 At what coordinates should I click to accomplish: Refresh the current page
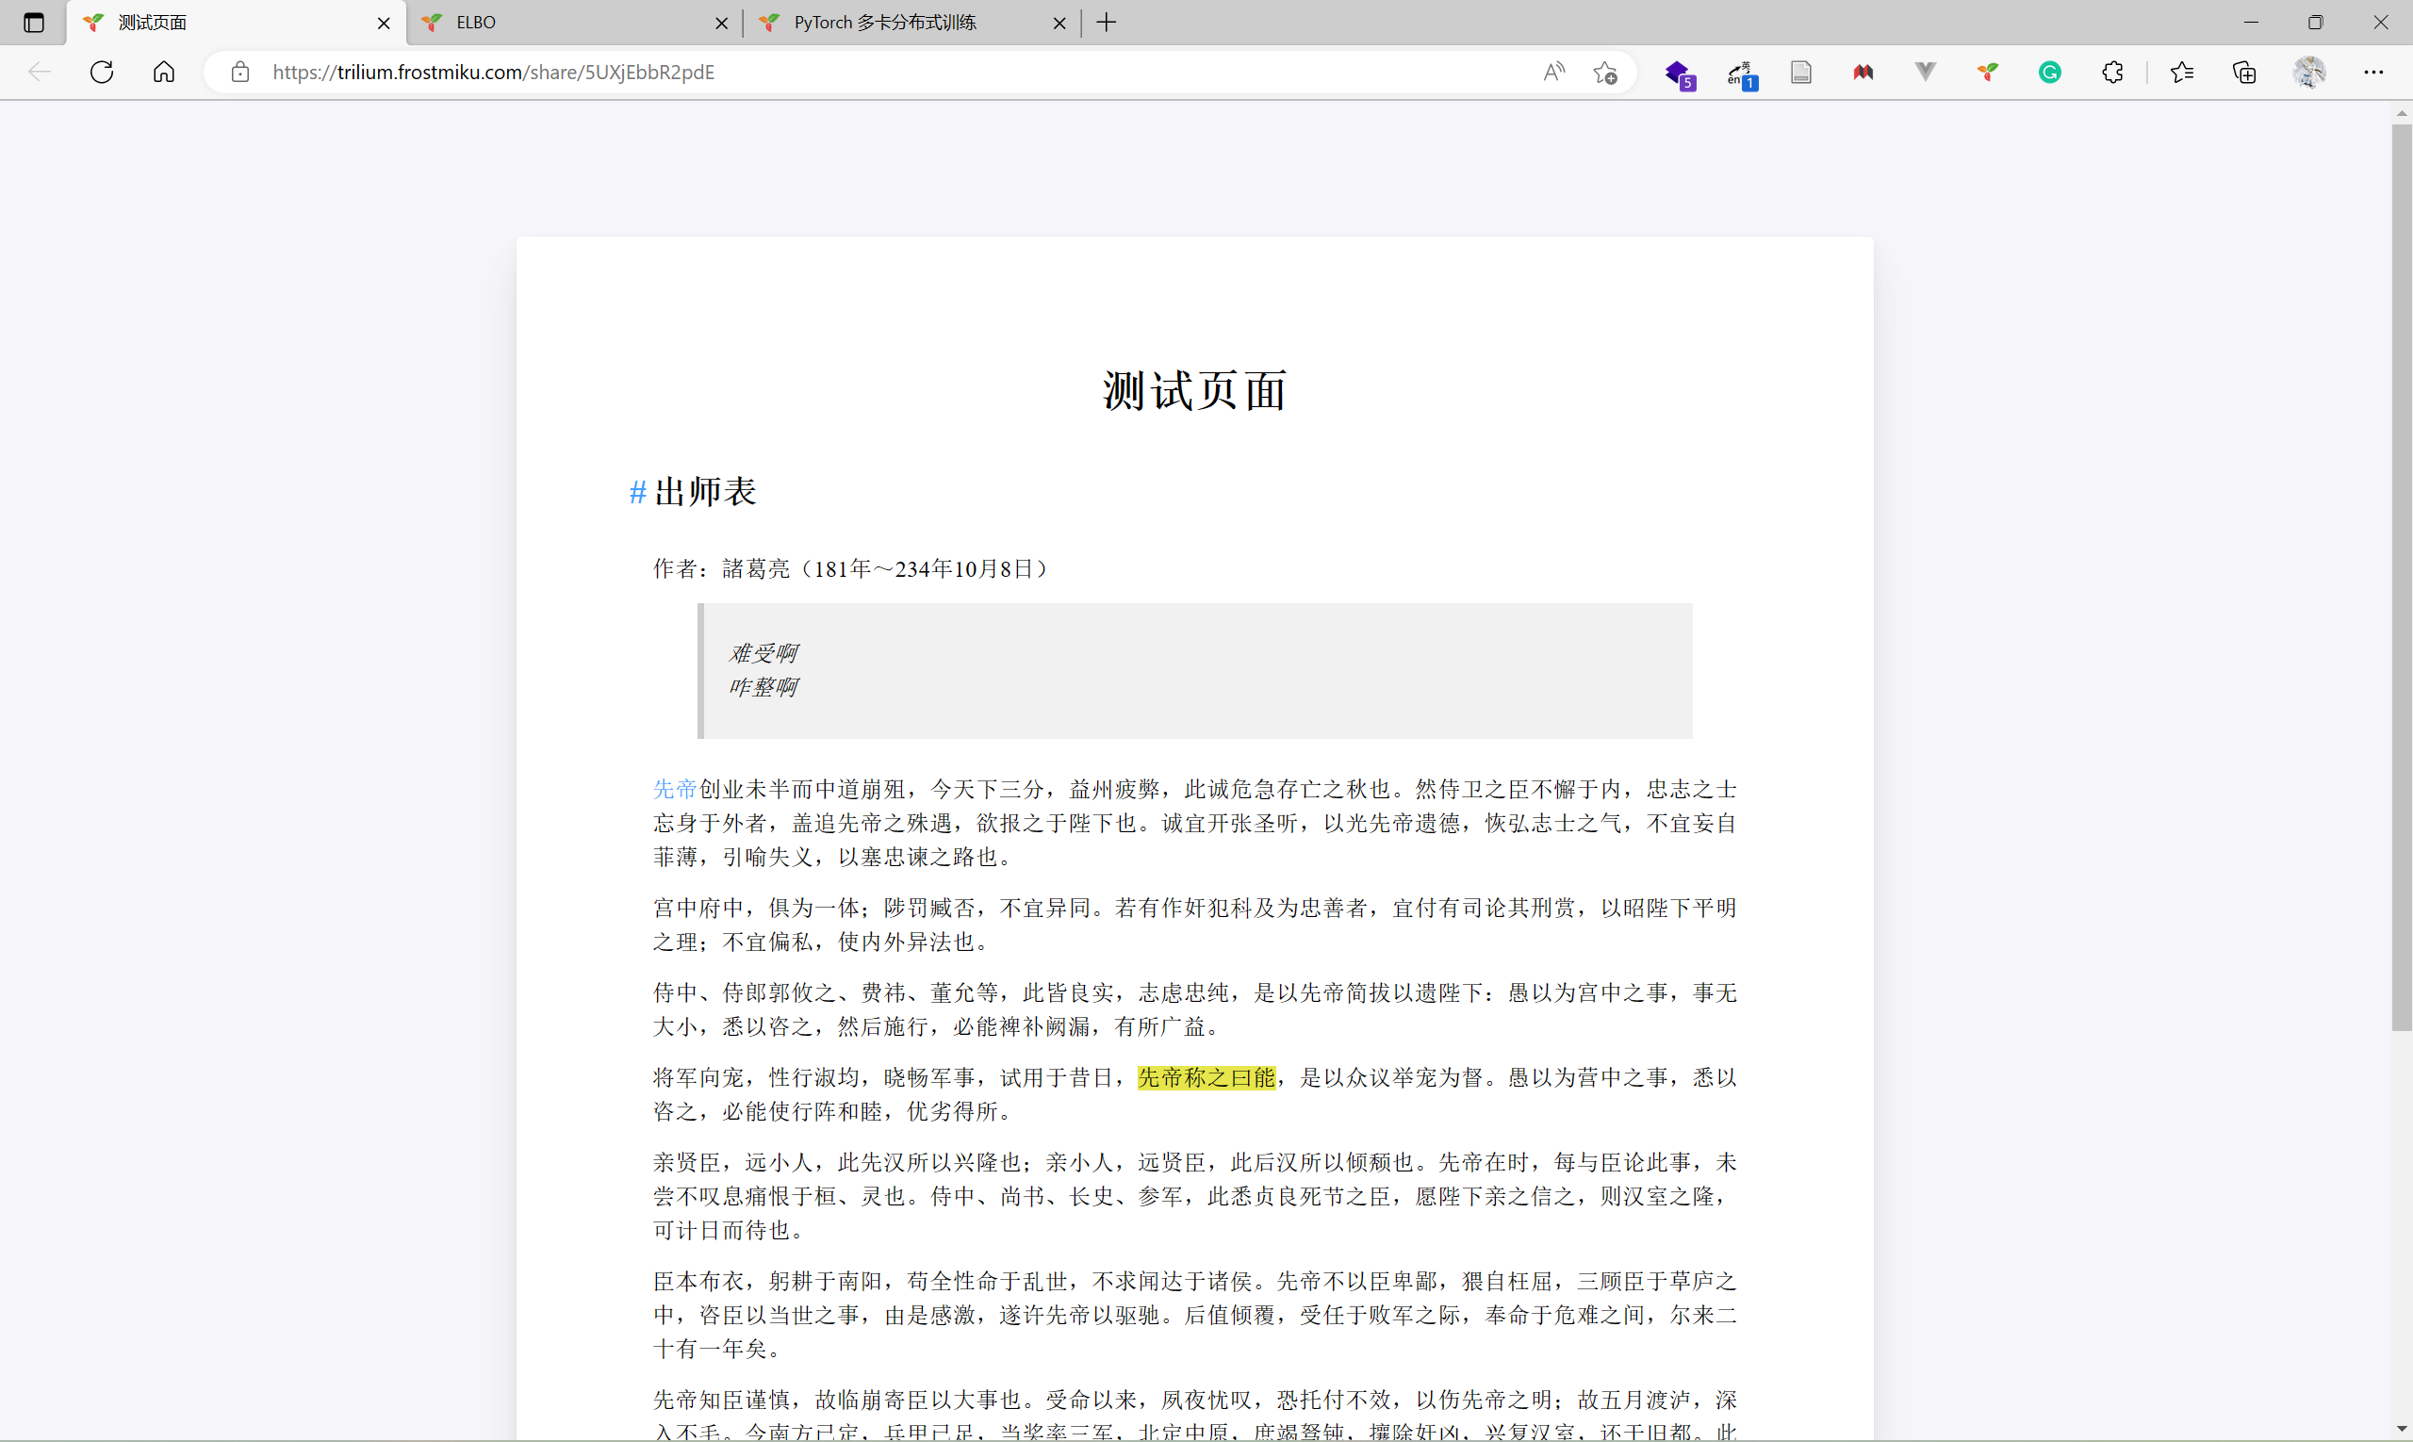pyautogui.click(x=102, y=72)
